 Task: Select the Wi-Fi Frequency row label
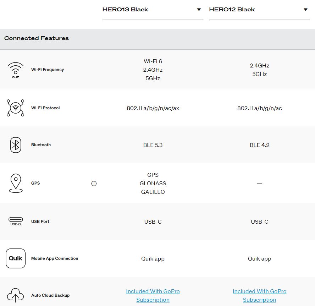coord(48,70)
